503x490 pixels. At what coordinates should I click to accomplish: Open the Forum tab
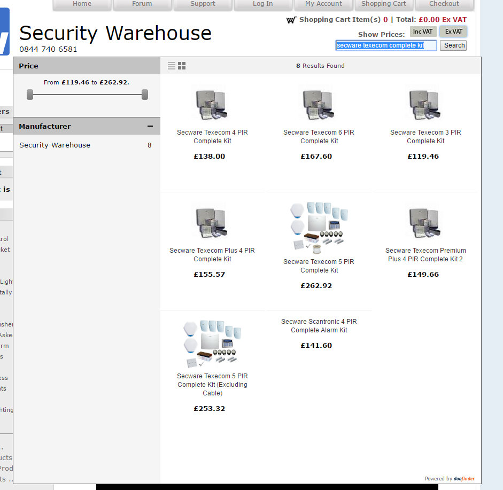click(142, 4)
